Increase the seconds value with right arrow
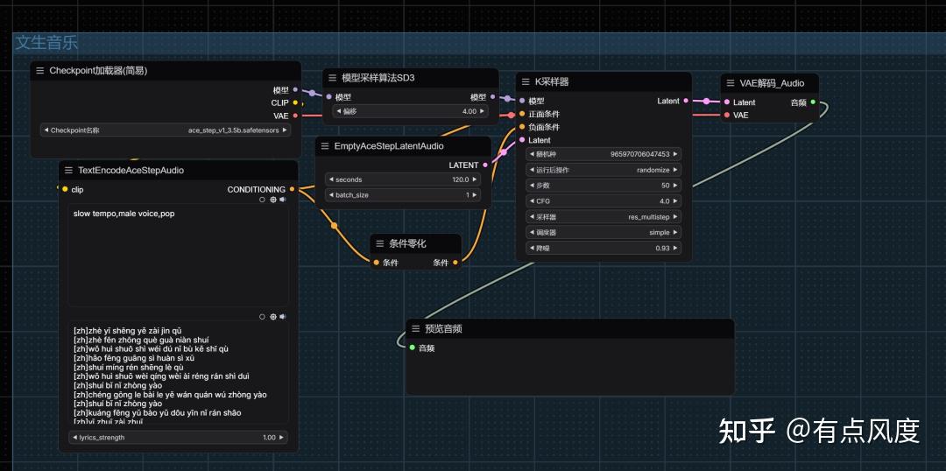 476,179
